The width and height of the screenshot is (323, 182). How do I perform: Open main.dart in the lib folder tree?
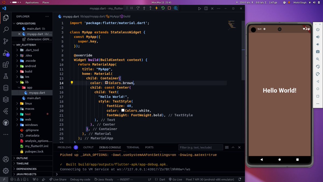32,98
